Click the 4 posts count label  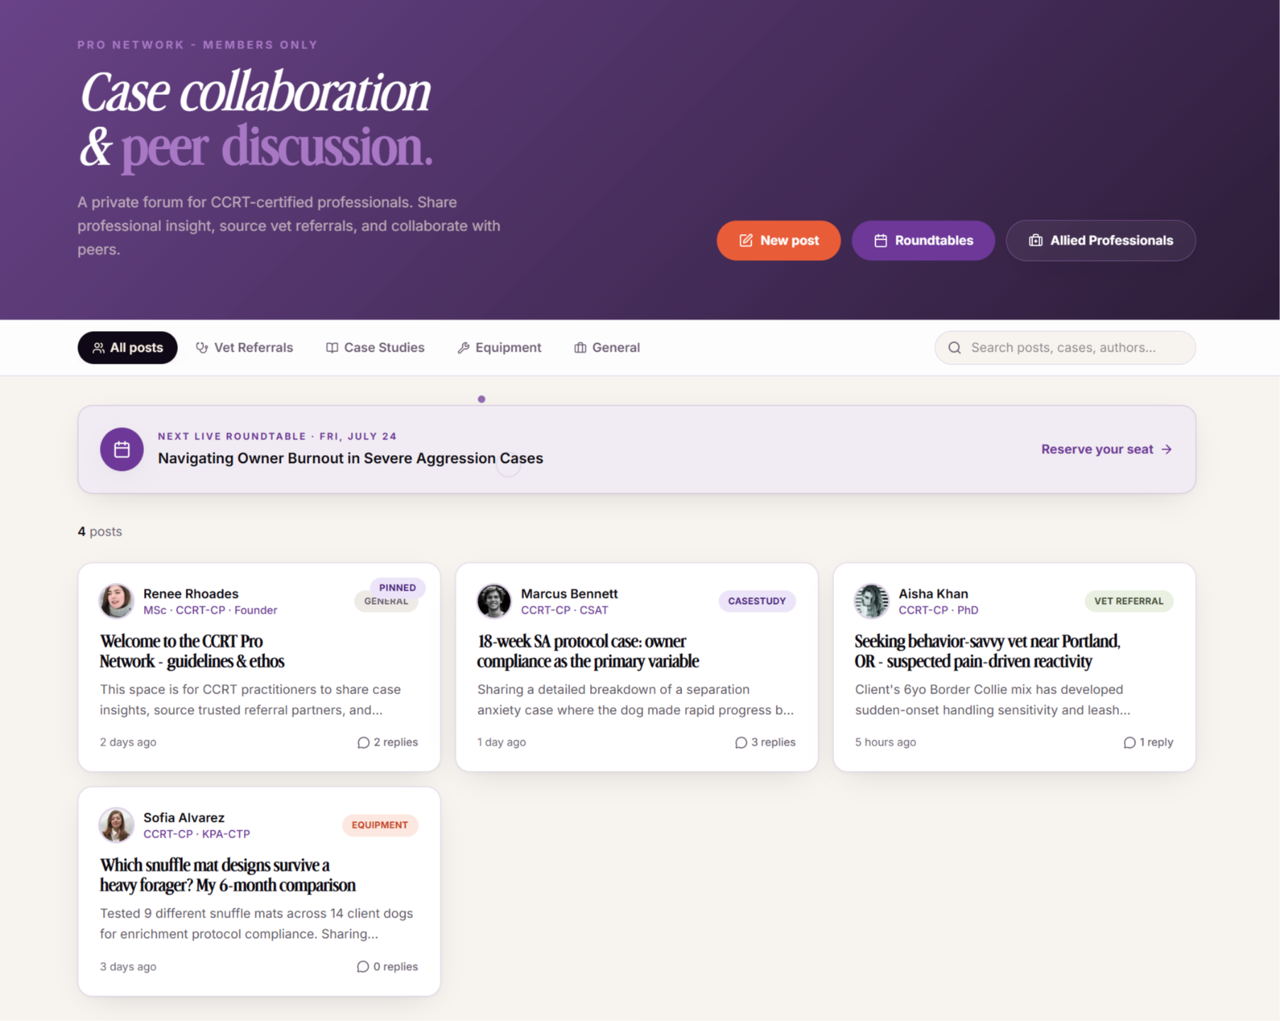pyautogui.click(x=100, y=531)
